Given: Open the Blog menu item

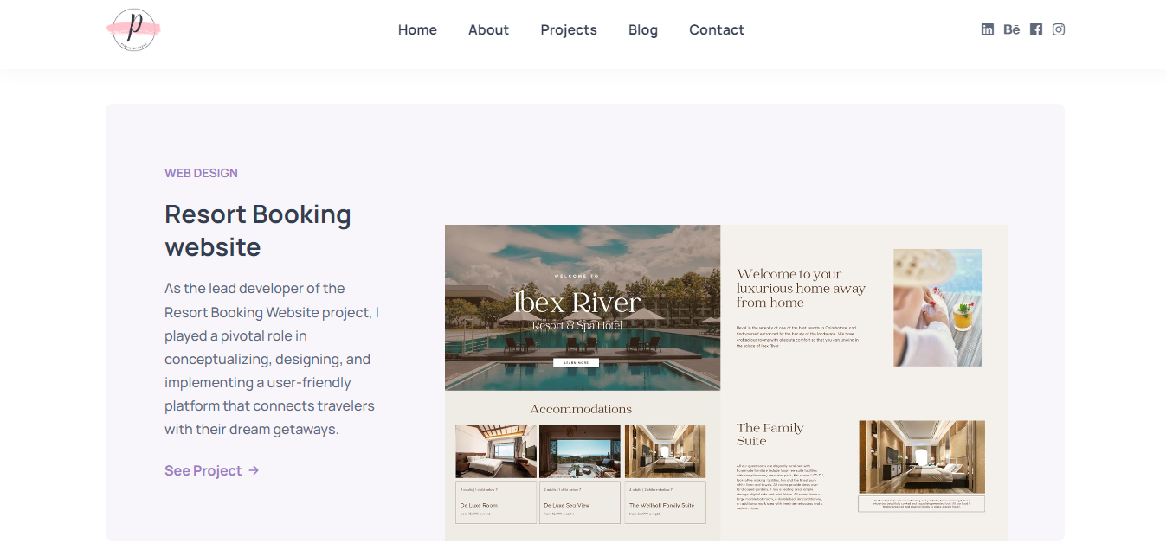Looking at the screenshot, I should coord(642,29).
